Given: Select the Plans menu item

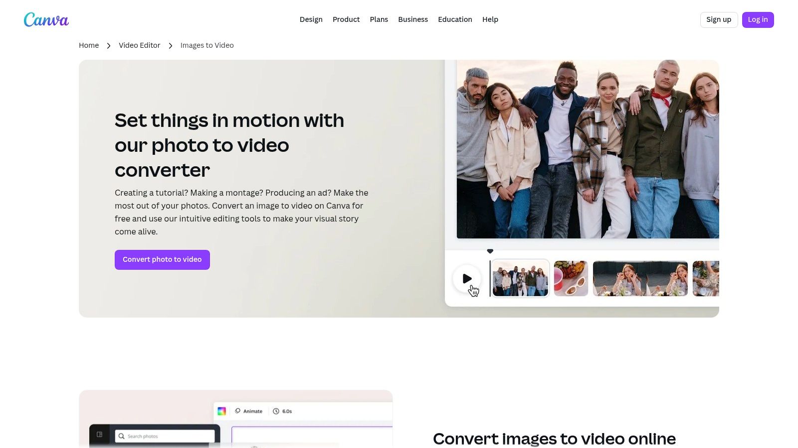Looking at the screenshot, I should [379, 19].
